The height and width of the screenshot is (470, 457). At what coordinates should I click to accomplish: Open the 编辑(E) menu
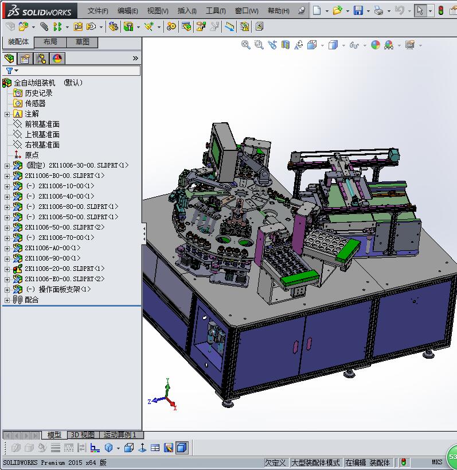[127, 11]
